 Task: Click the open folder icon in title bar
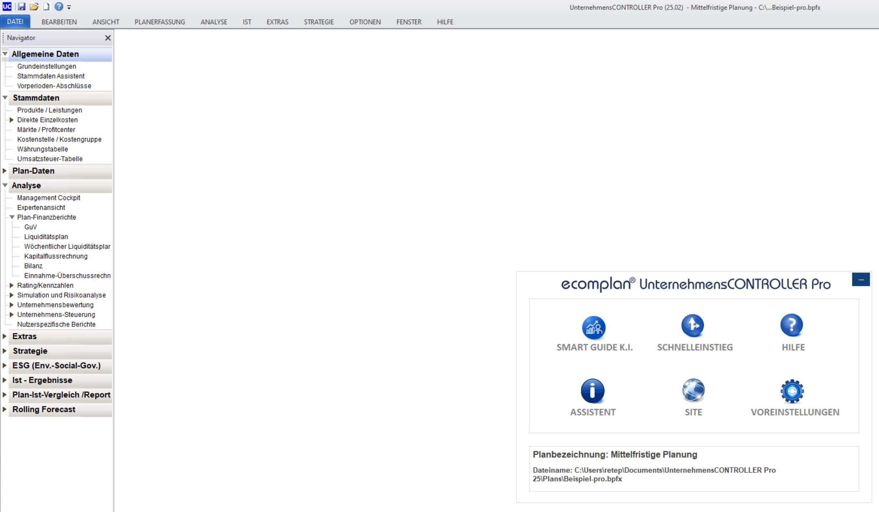click(34, 6)
